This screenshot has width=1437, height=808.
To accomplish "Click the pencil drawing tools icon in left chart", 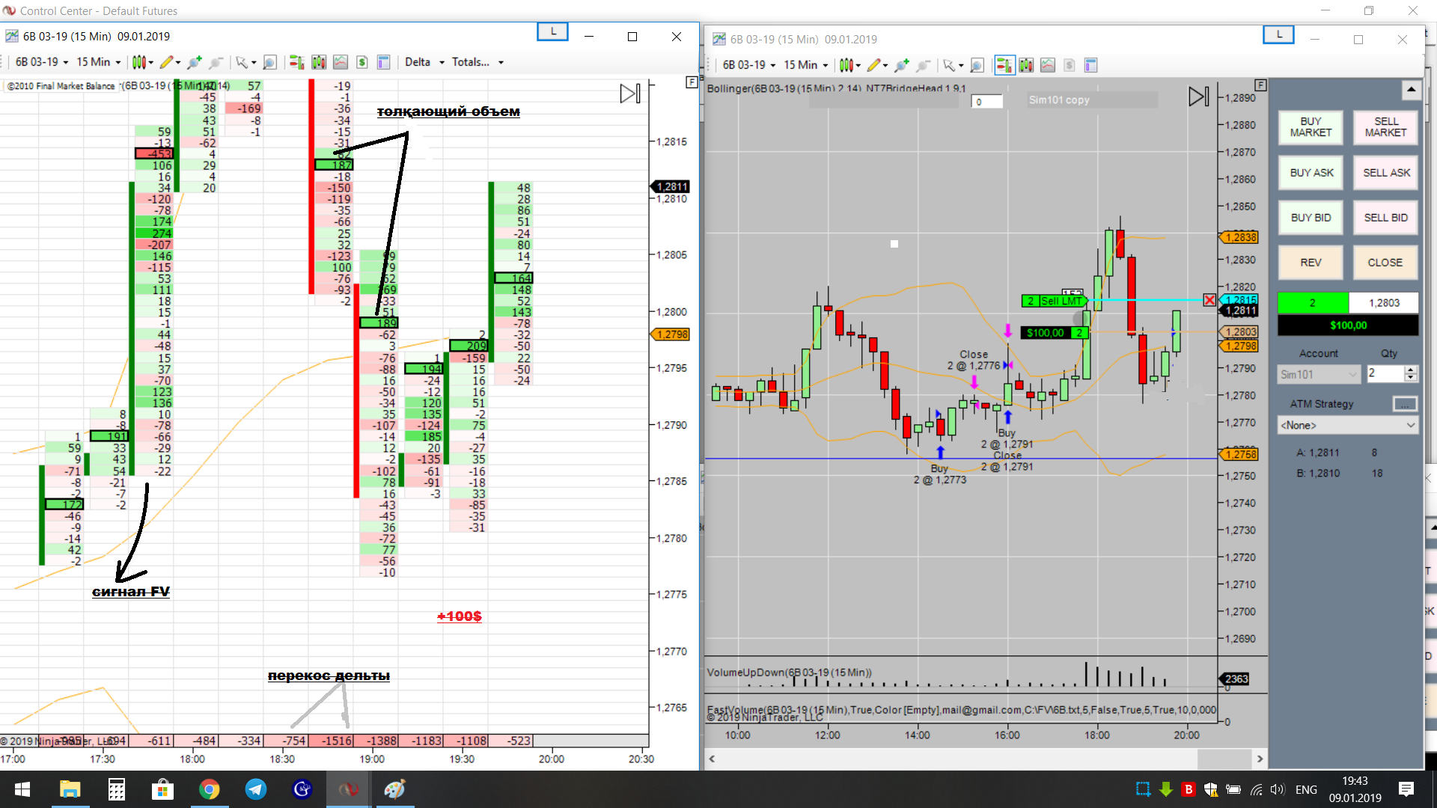I will (166, 62).
